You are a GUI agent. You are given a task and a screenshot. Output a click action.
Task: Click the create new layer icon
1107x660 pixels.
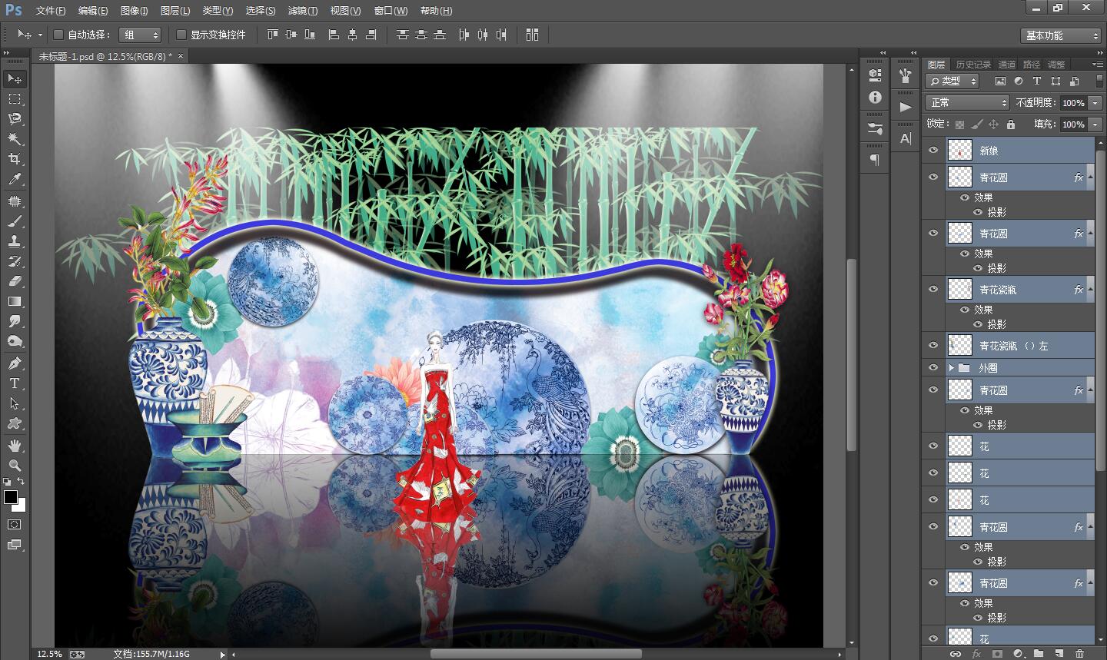pyautogui.click(x=1059, y=654)
